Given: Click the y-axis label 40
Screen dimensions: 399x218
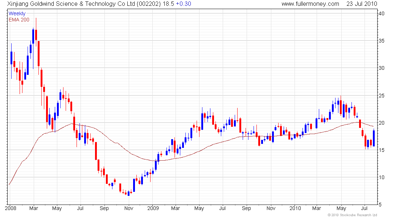Looking at the screenshot, I should click(381, 13).
